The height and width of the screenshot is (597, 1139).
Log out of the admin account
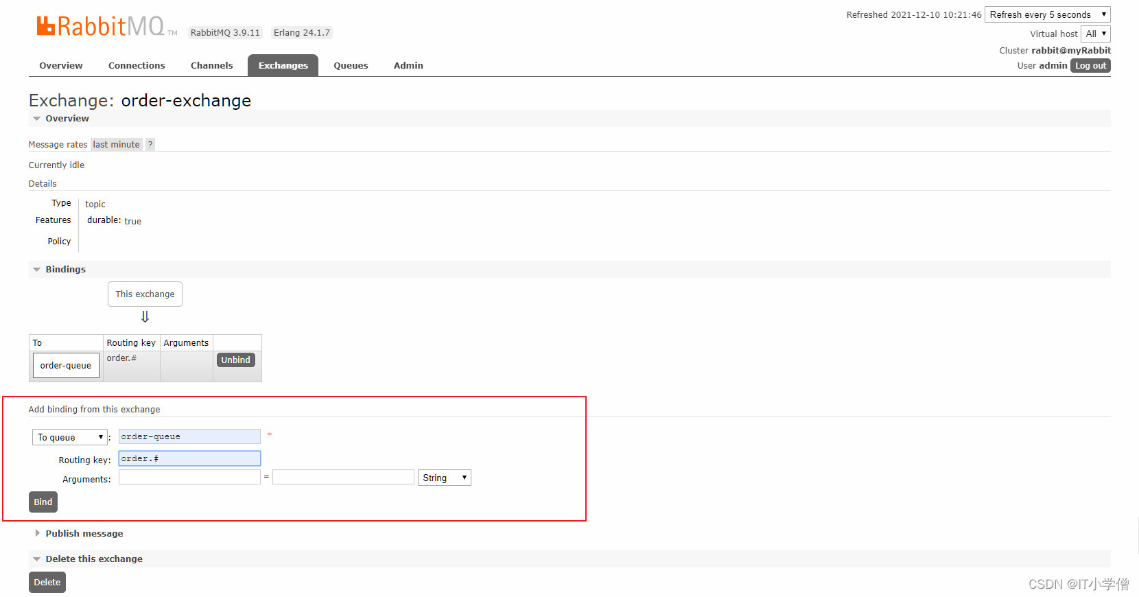pyautogui.click(x=1090, y=65)
